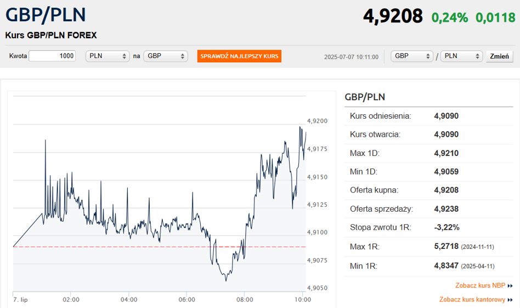Click the double-arrow icon next to 'Zobacz kurs NBP'

(510, 286)
